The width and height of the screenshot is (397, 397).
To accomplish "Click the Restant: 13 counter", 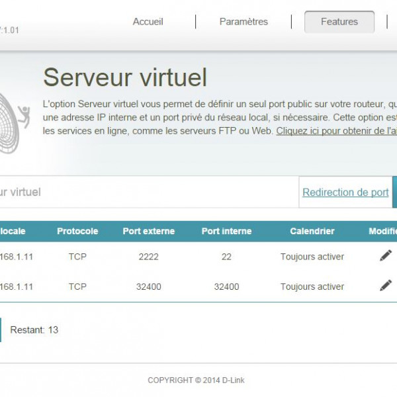I will point(34,330).
